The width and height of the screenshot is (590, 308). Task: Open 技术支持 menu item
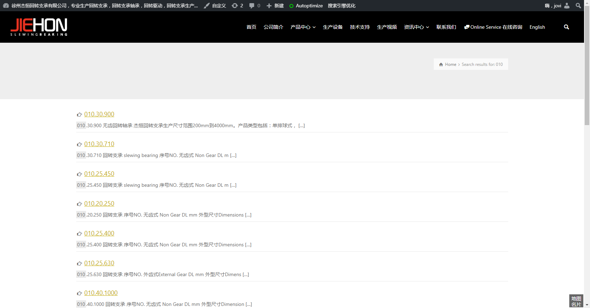[360, 27]
